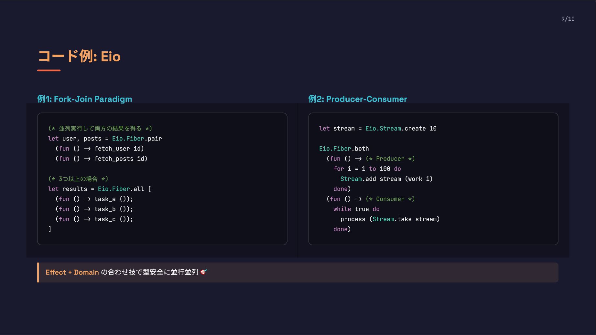Click the line 'let results = Eio.Fiber.all ['
596x335 pixels.
coord(100,189)
